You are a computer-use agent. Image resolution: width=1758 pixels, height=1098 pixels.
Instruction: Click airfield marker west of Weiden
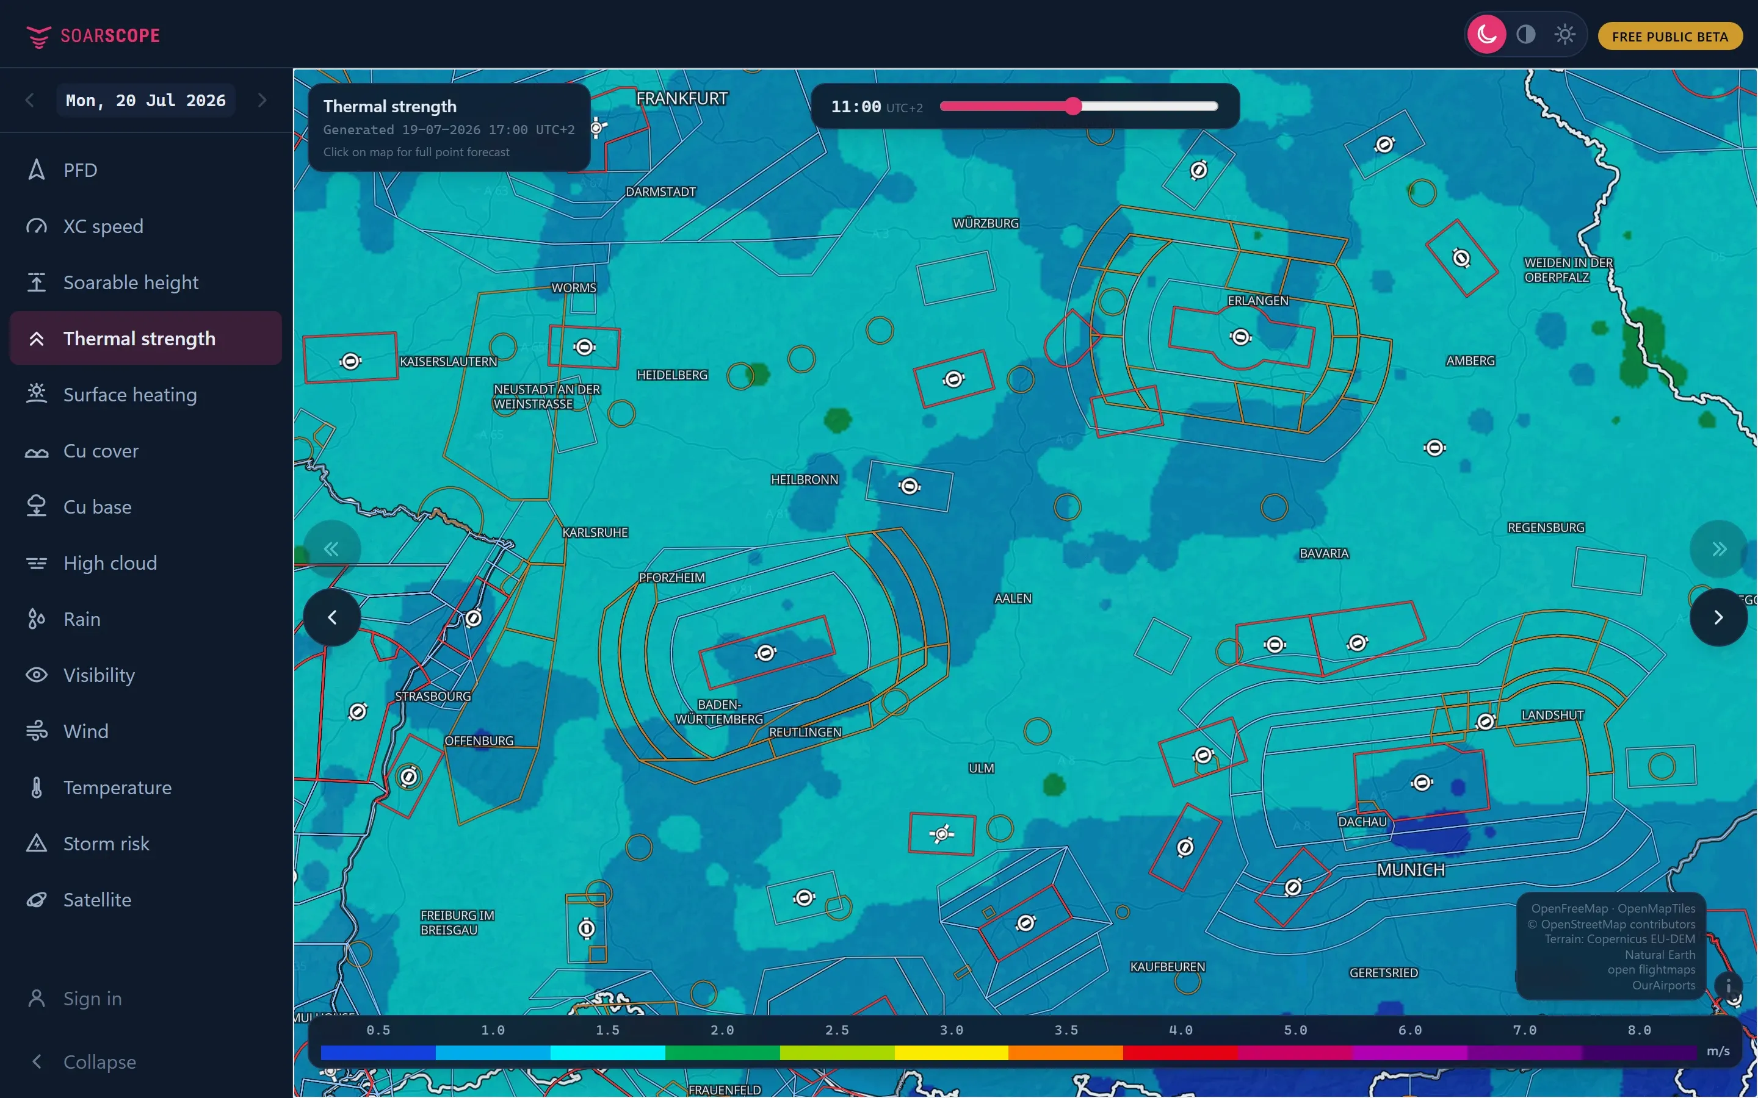click(1461, 258)
